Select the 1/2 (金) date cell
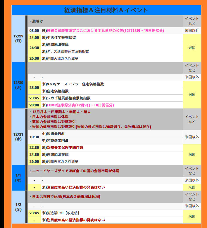The width and height of the screenshot is (207, 228). pos(18,207)
